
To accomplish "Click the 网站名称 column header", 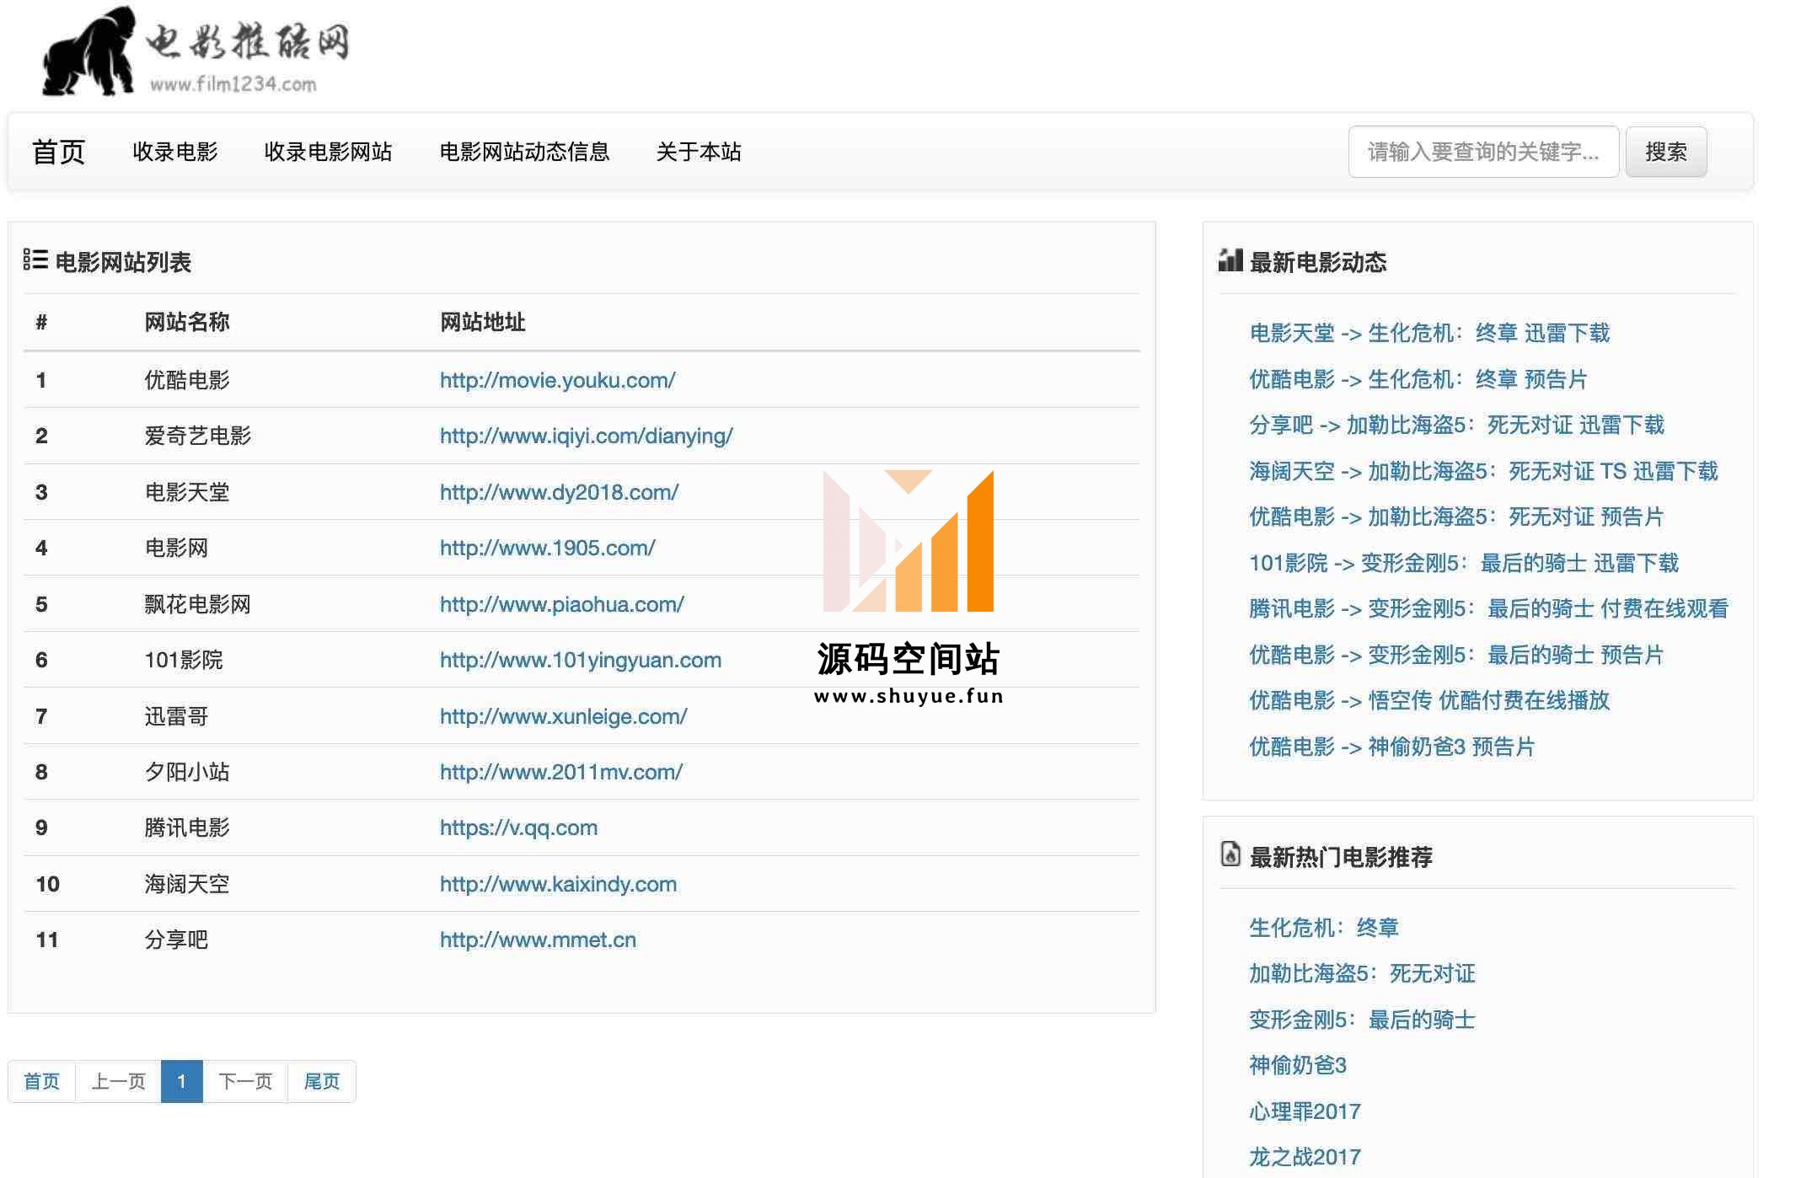I will (x=187, y=322).
